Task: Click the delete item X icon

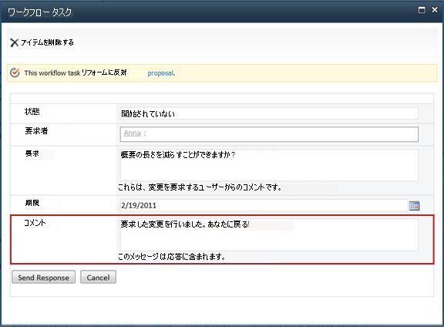Action: click(x=14, y=42)
